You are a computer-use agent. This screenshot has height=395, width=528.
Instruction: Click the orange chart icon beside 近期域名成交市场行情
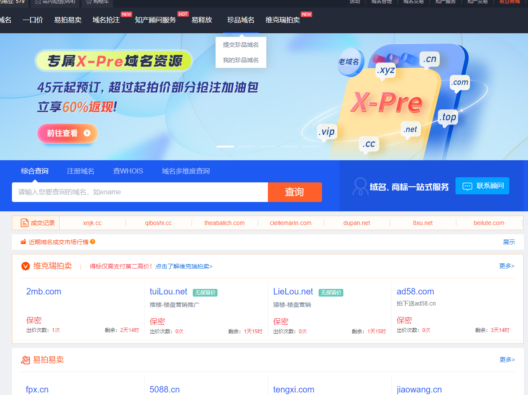(x=23, y=242)
